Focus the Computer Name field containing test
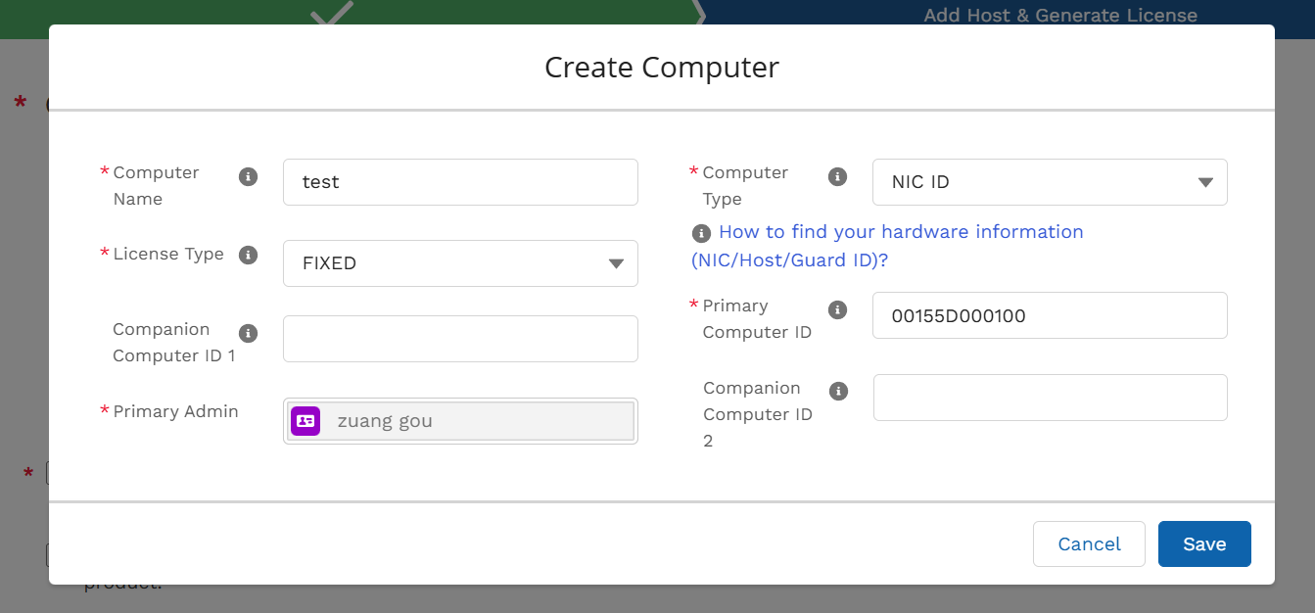 pos(460,182)
